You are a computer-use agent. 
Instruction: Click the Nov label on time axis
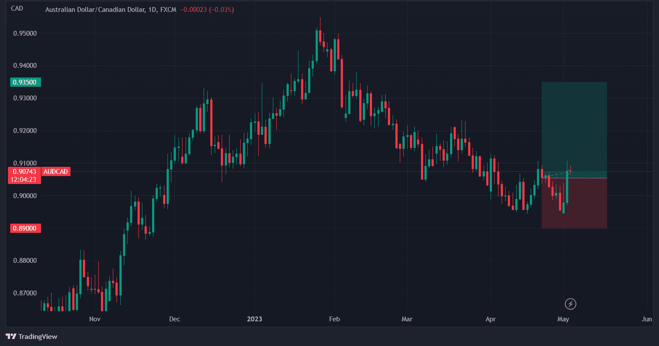[95, 319]
